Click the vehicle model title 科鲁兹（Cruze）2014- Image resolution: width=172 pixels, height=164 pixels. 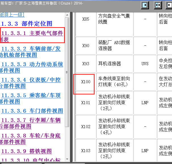click(x=65, y=3)
